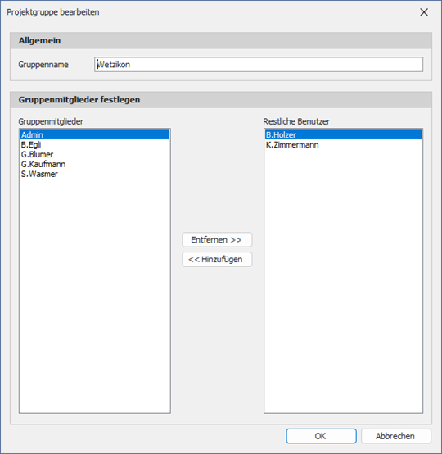
Task: Click empty space in the Restliche Benutzer list
Action: pyautogui.click(x=343, y=278)
